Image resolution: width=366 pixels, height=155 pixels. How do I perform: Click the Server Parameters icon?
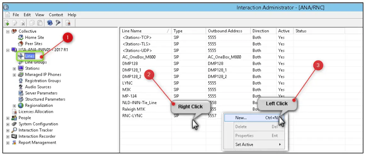coord(21,93)
